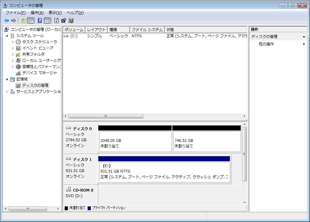Open the ファイル(F) menu
This screenshot has width=310, height=222.
pos(15,13)
